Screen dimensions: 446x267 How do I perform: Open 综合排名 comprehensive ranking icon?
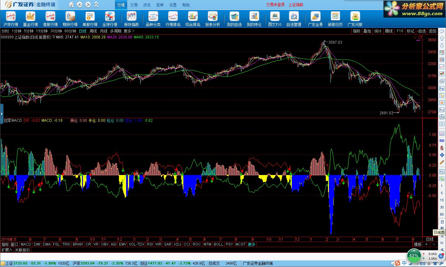click(x=193, y=19)
